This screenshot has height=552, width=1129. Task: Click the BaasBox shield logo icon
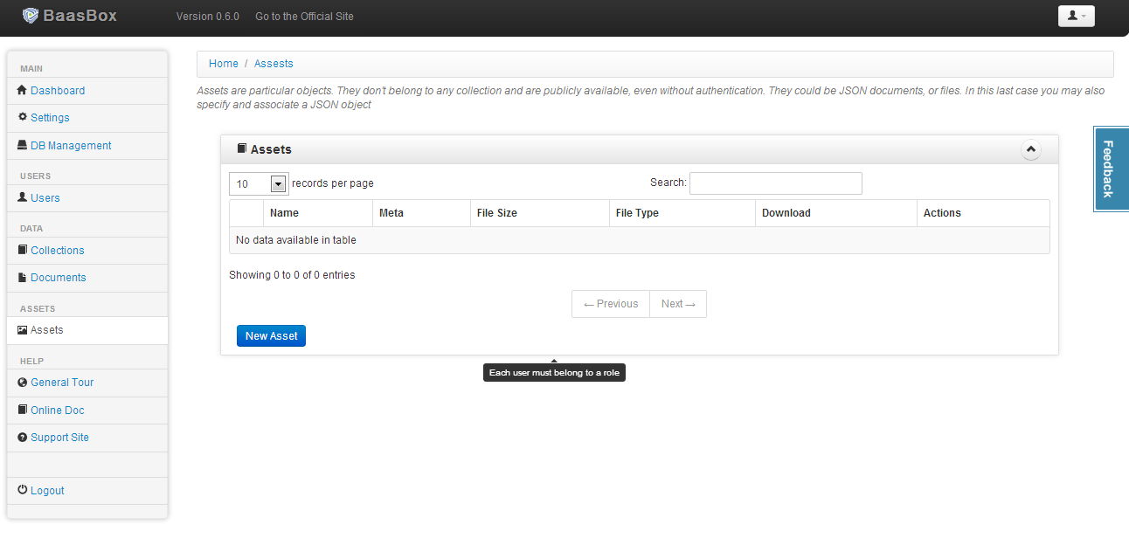(x=31, y=15)
